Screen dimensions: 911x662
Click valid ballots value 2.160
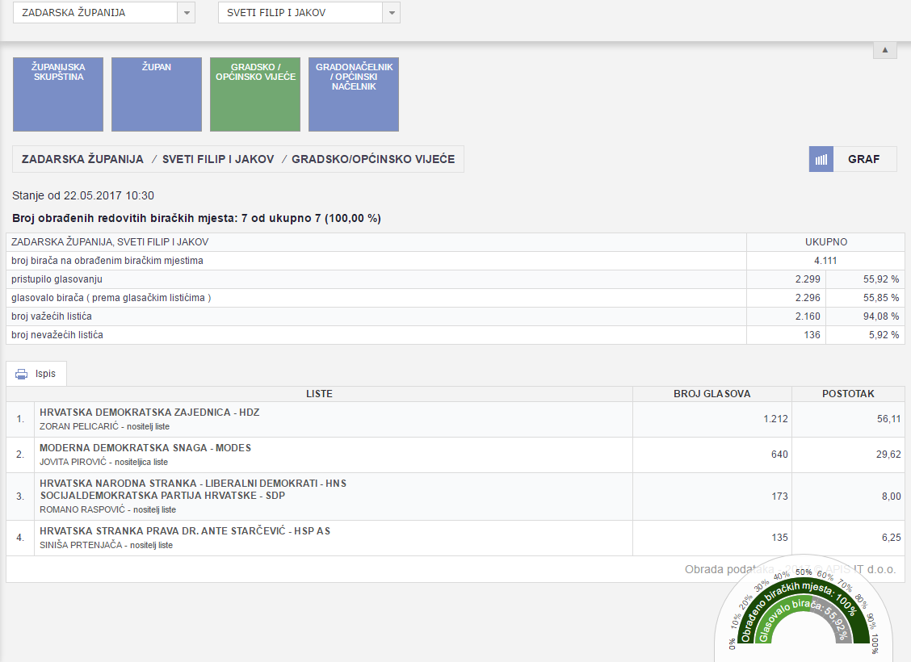tap(808, 316)
